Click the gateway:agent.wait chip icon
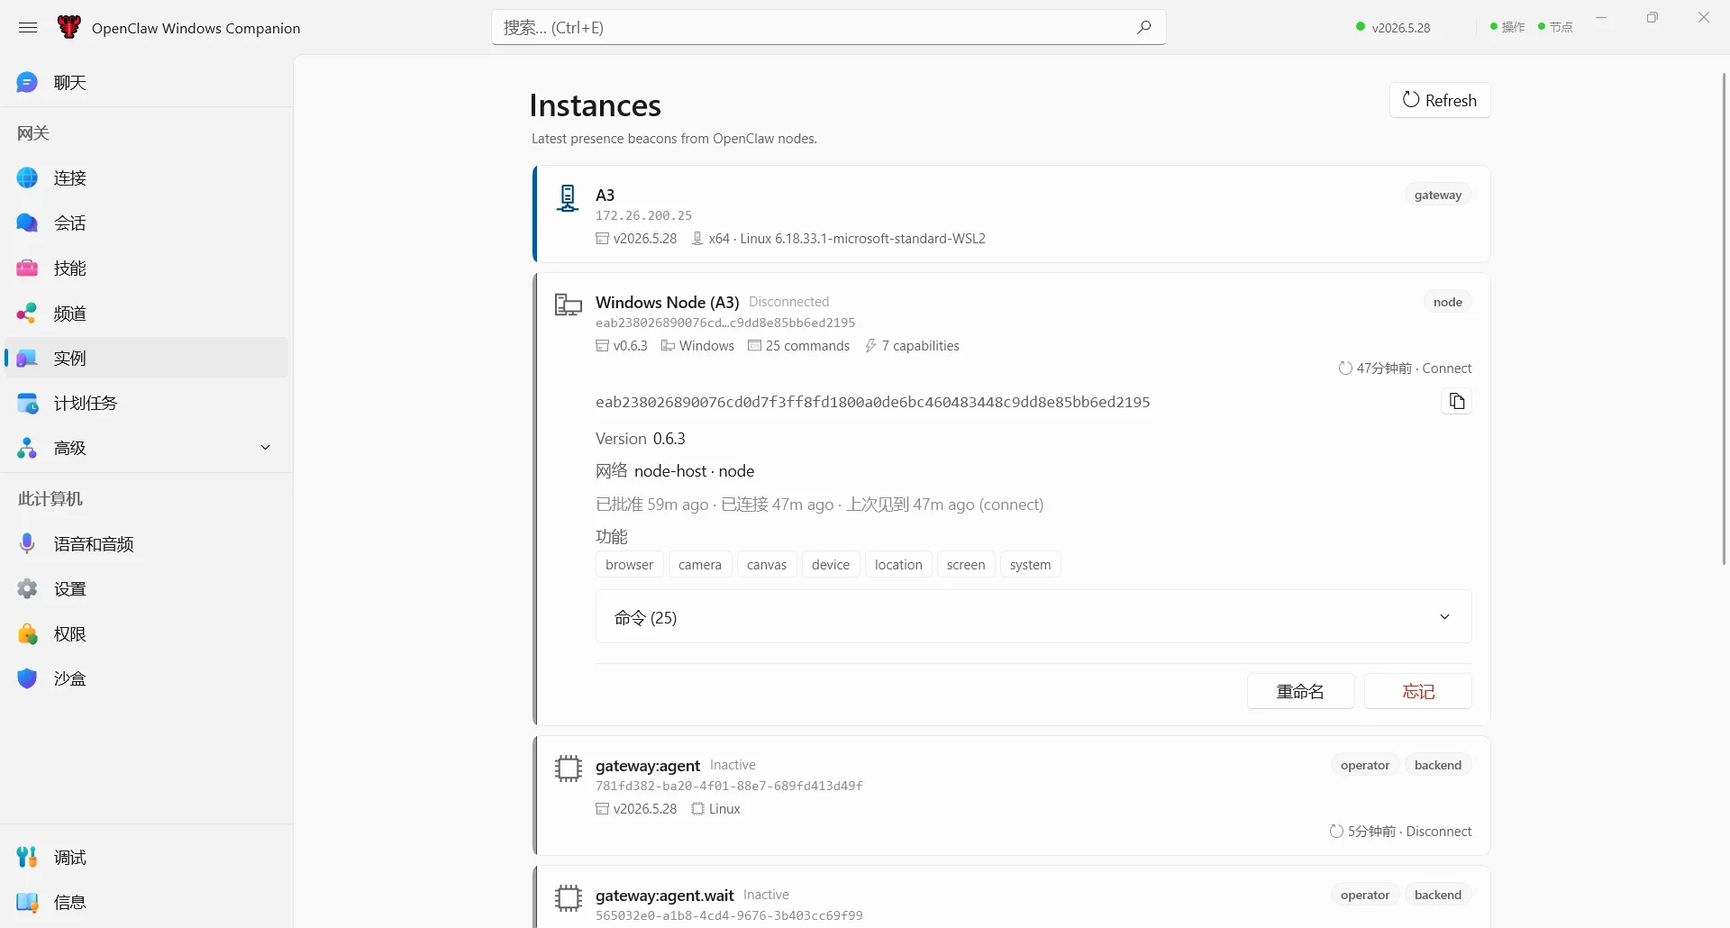This screenshot has width=1730, height=928. pos(569,898)
